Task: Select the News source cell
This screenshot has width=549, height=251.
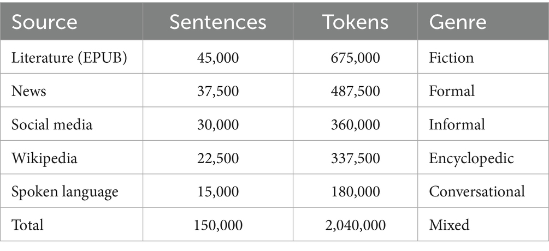Action: [x=29, y=91]
